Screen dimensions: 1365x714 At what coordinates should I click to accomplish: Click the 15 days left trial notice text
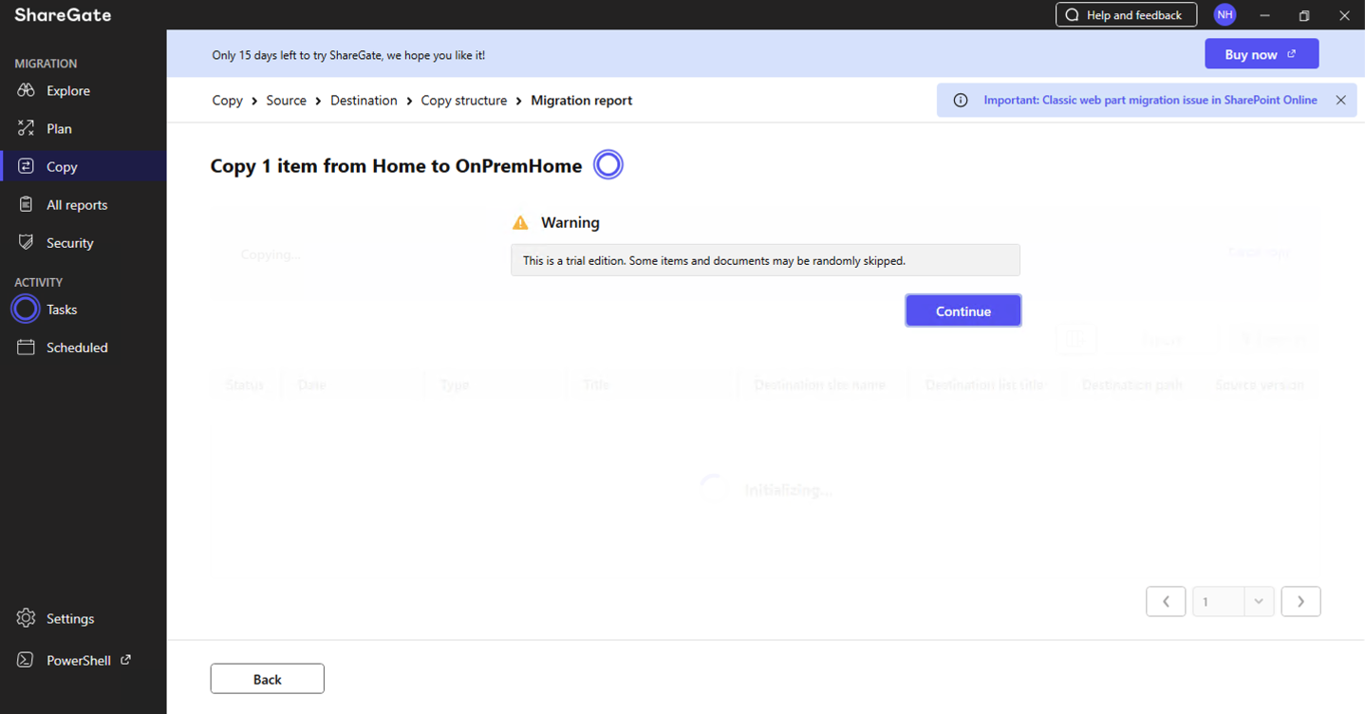[348, 56]
